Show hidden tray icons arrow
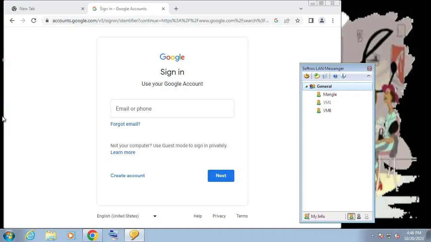 372,236
